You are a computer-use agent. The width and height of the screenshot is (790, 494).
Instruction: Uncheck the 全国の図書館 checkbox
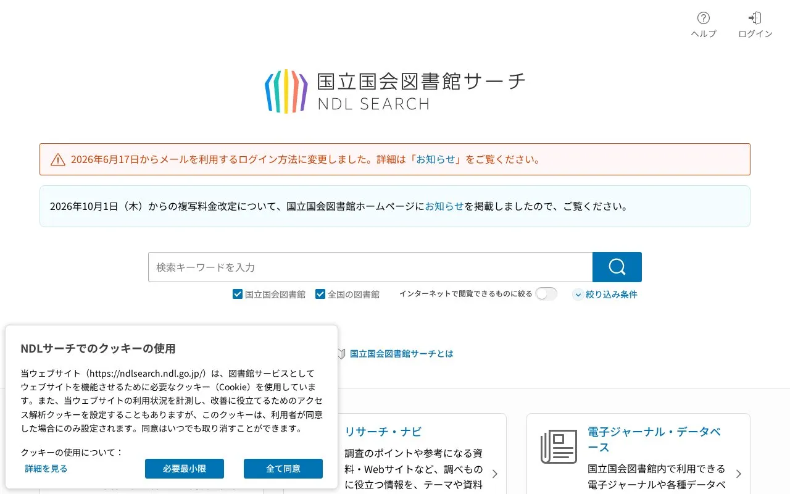click(x=320, y=294)
